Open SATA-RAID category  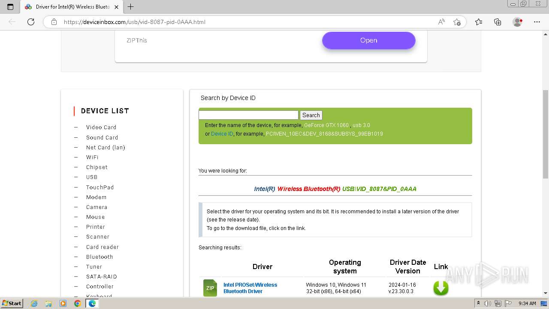click(102, 276)
